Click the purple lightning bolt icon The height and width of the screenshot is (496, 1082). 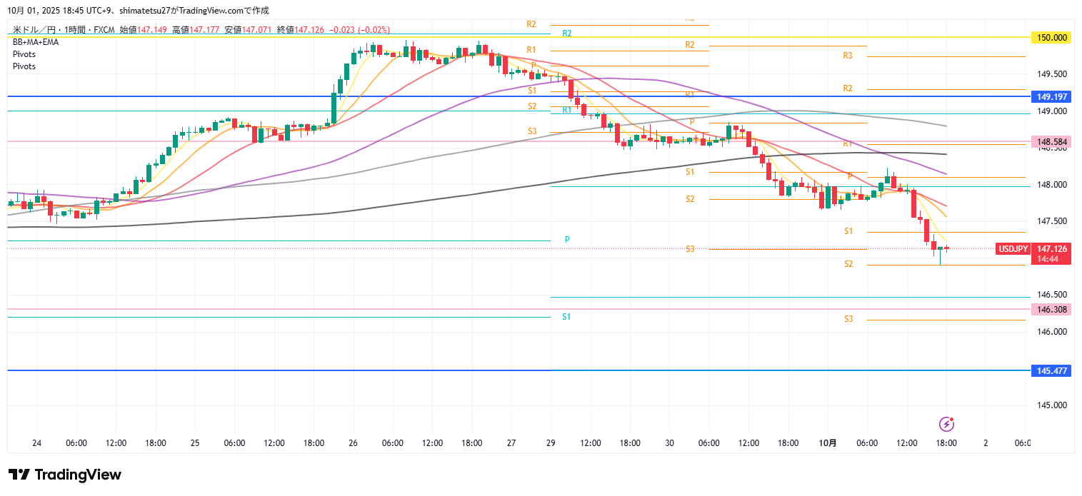click(946, 424)
